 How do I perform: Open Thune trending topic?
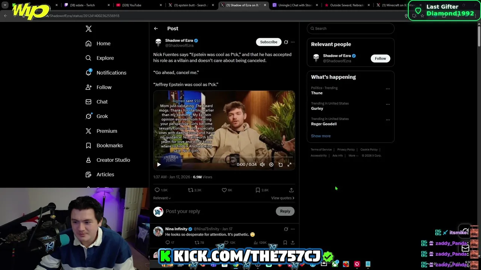317,93
